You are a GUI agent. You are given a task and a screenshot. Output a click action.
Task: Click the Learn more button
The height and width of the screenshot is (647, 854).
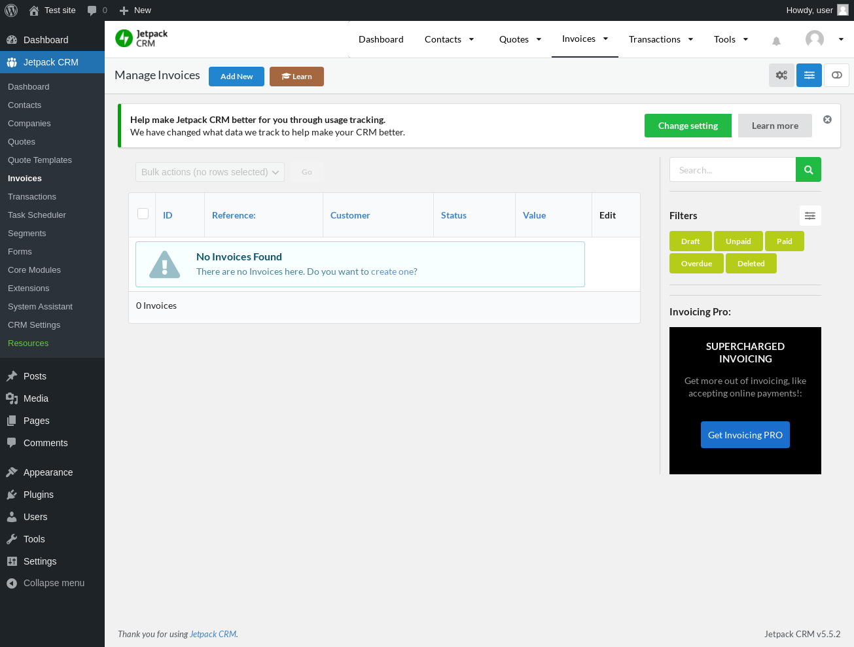coord(775,126)
